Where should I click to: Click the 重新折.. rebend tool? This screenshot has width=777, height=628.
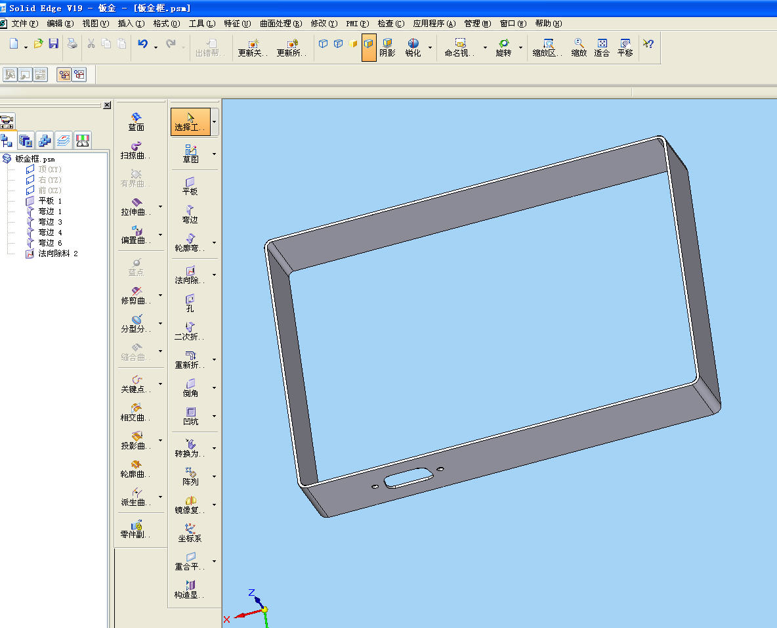click(190, 359)
